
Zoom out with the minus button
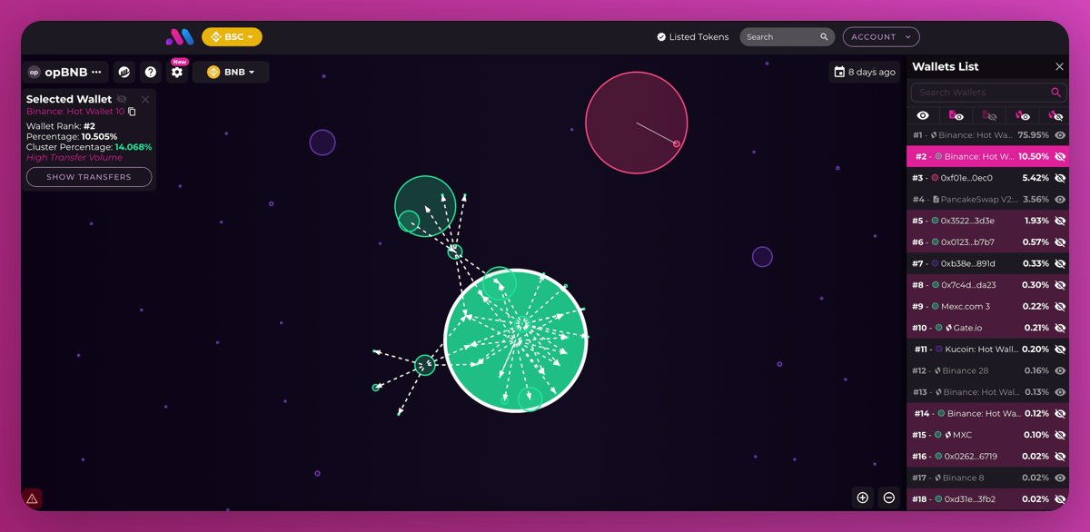[x=889, y=498]
